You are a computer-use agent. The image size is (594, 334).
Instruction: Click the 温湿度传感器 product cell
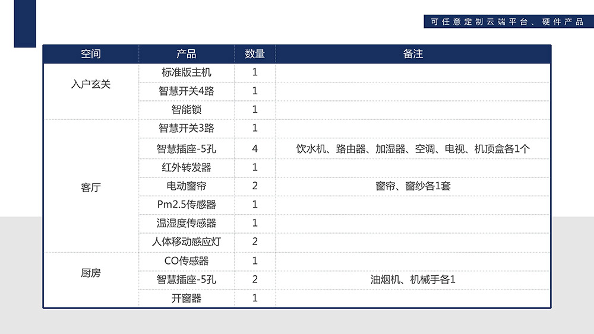[187, 223]
